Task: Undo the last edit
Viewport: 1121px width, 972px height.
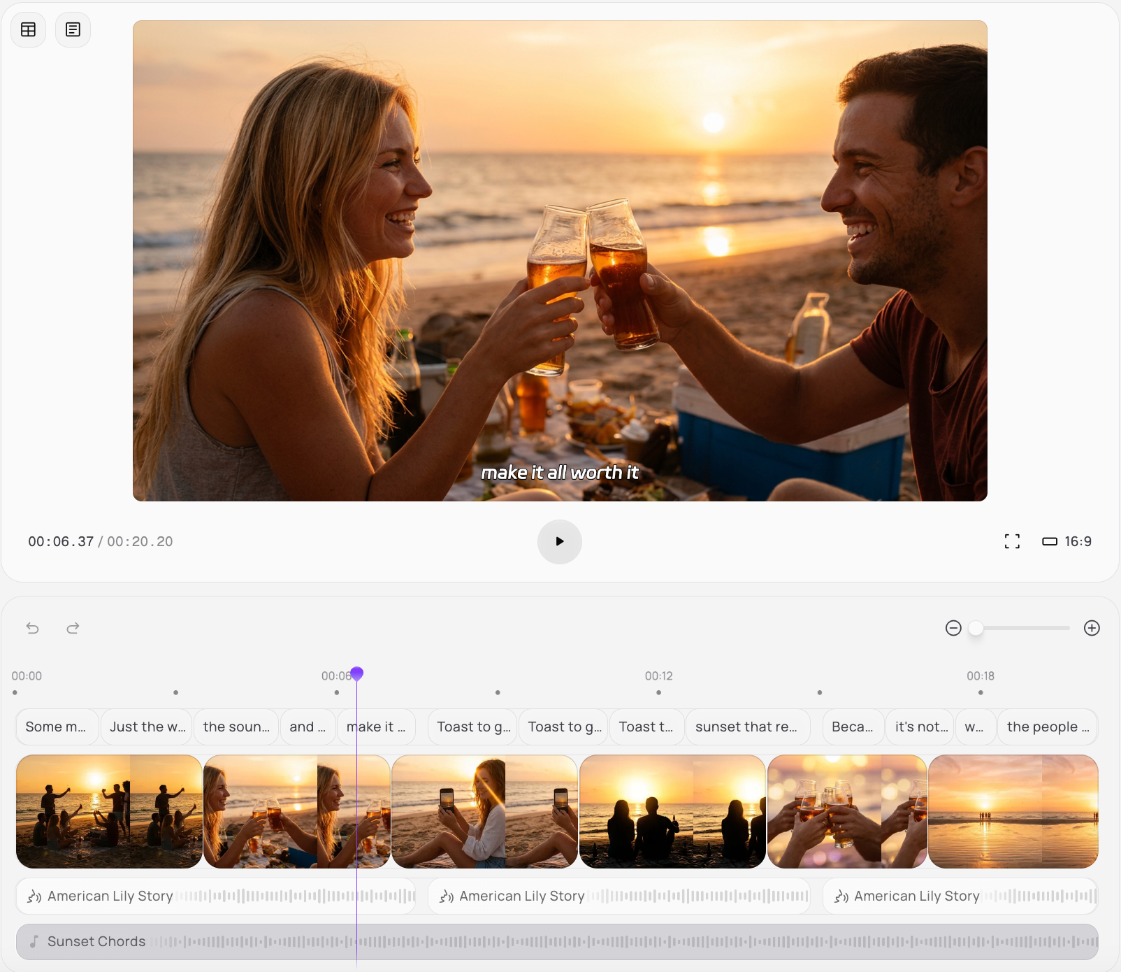Action: (x=33, y=628)
